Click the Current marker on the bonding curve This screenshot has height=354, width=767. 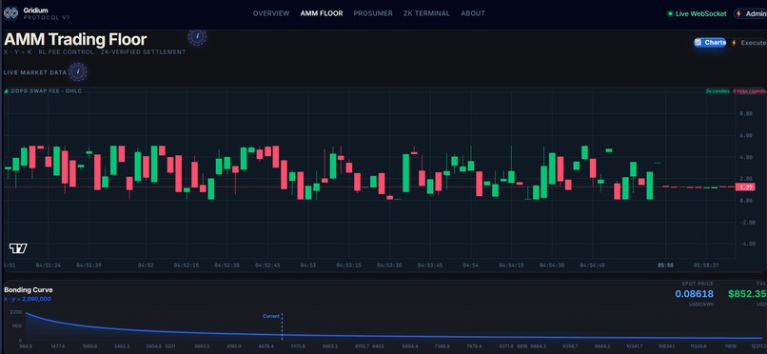271,316
